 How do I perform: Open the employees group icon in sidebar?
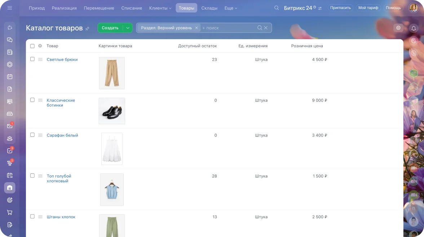[x=10, y=139]
